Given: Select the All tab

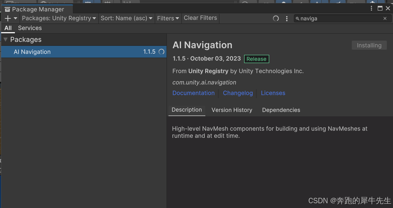Looking at the screenshot, I should coord(8,28).
